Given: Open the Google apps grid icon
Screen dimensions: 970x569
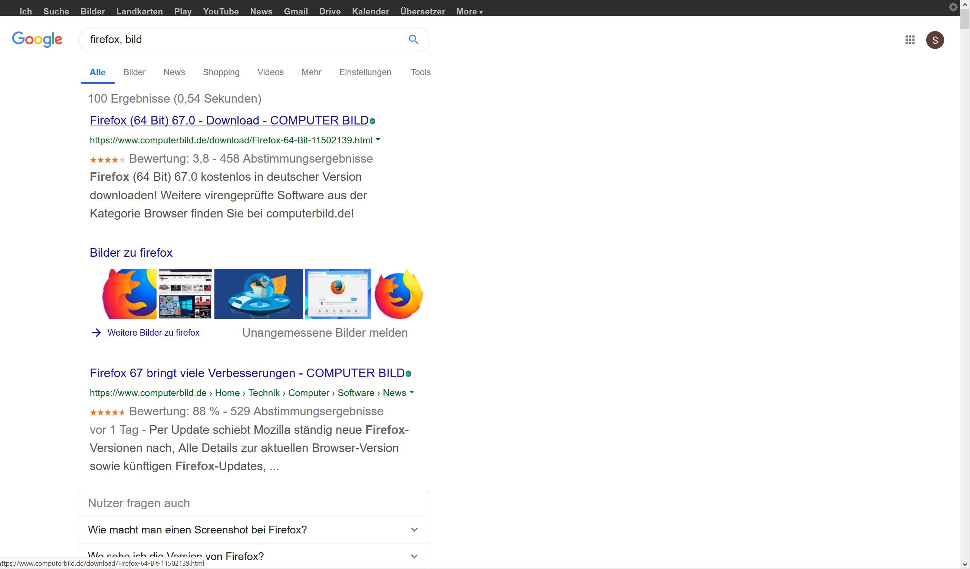Looking at the screenshot, I should (910, 40).
